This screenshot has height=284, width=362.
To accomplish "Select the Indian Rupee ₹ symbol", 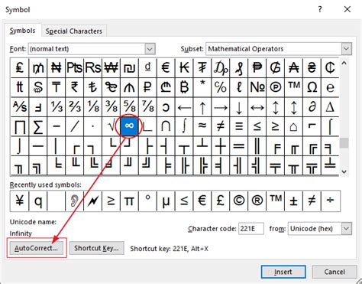I will point(75,87).
